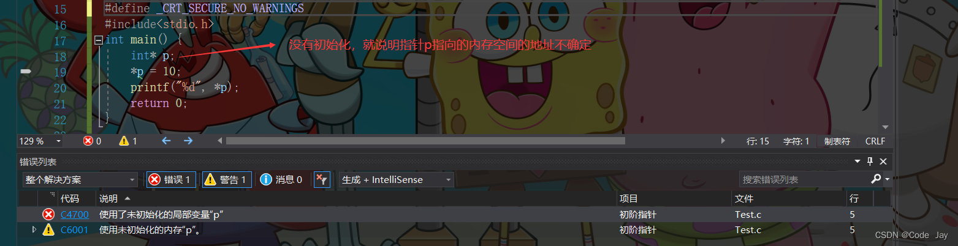
Task: Sort by the 项目 column header
Action: (674, 199)
